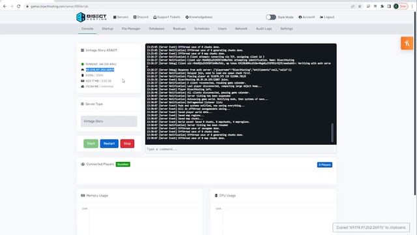Click the browser back arrow

click(x=5, y=6)
